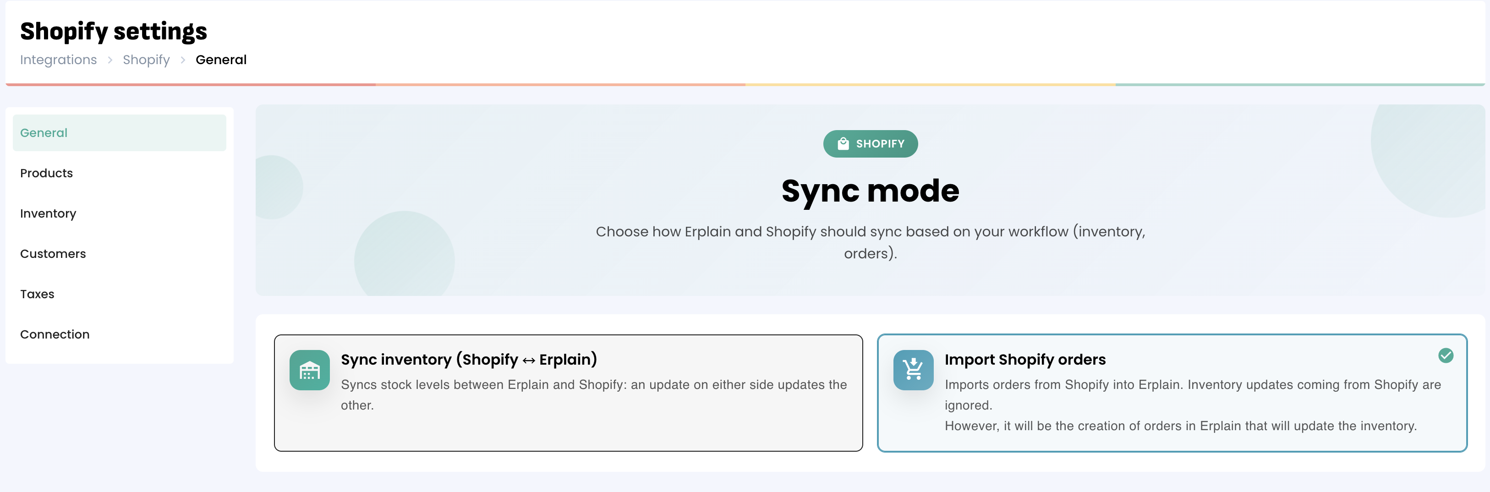Click General in the breadcrumb trail
Image resolution: width=1490 pixels, height=492 pixels.
pyautogui.click(x=221, y=60)
